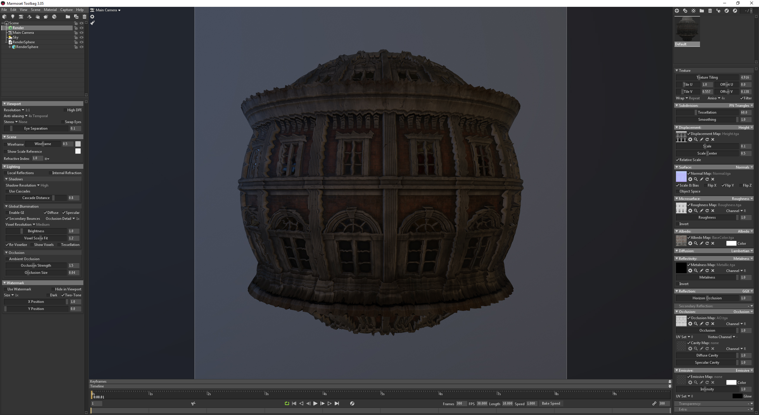Open the Anti-aliasing dropdown

pos(25,116)
